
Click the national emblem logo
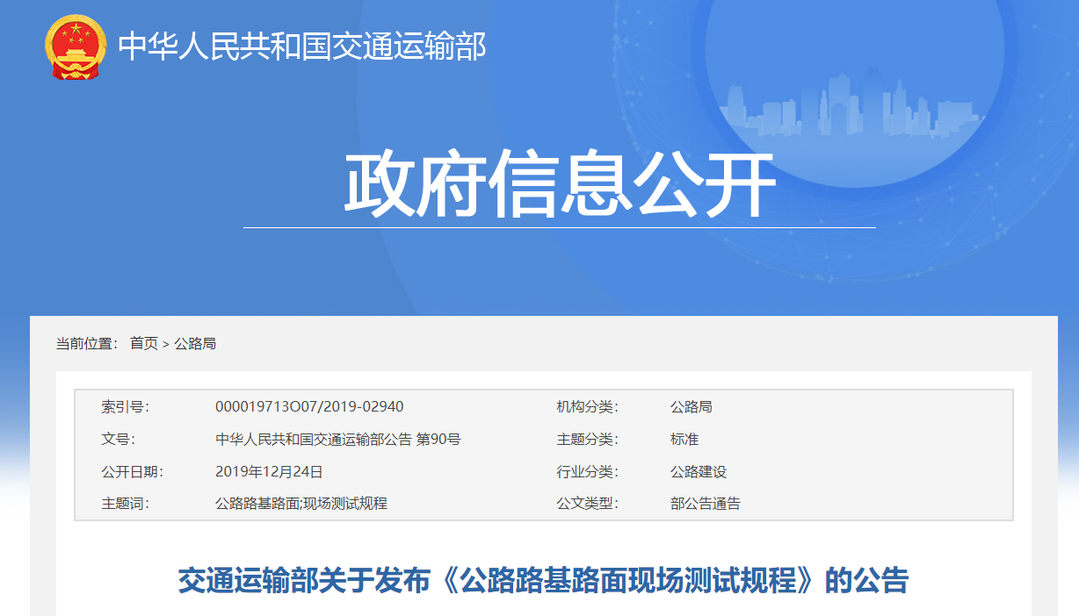coord(75,47)
